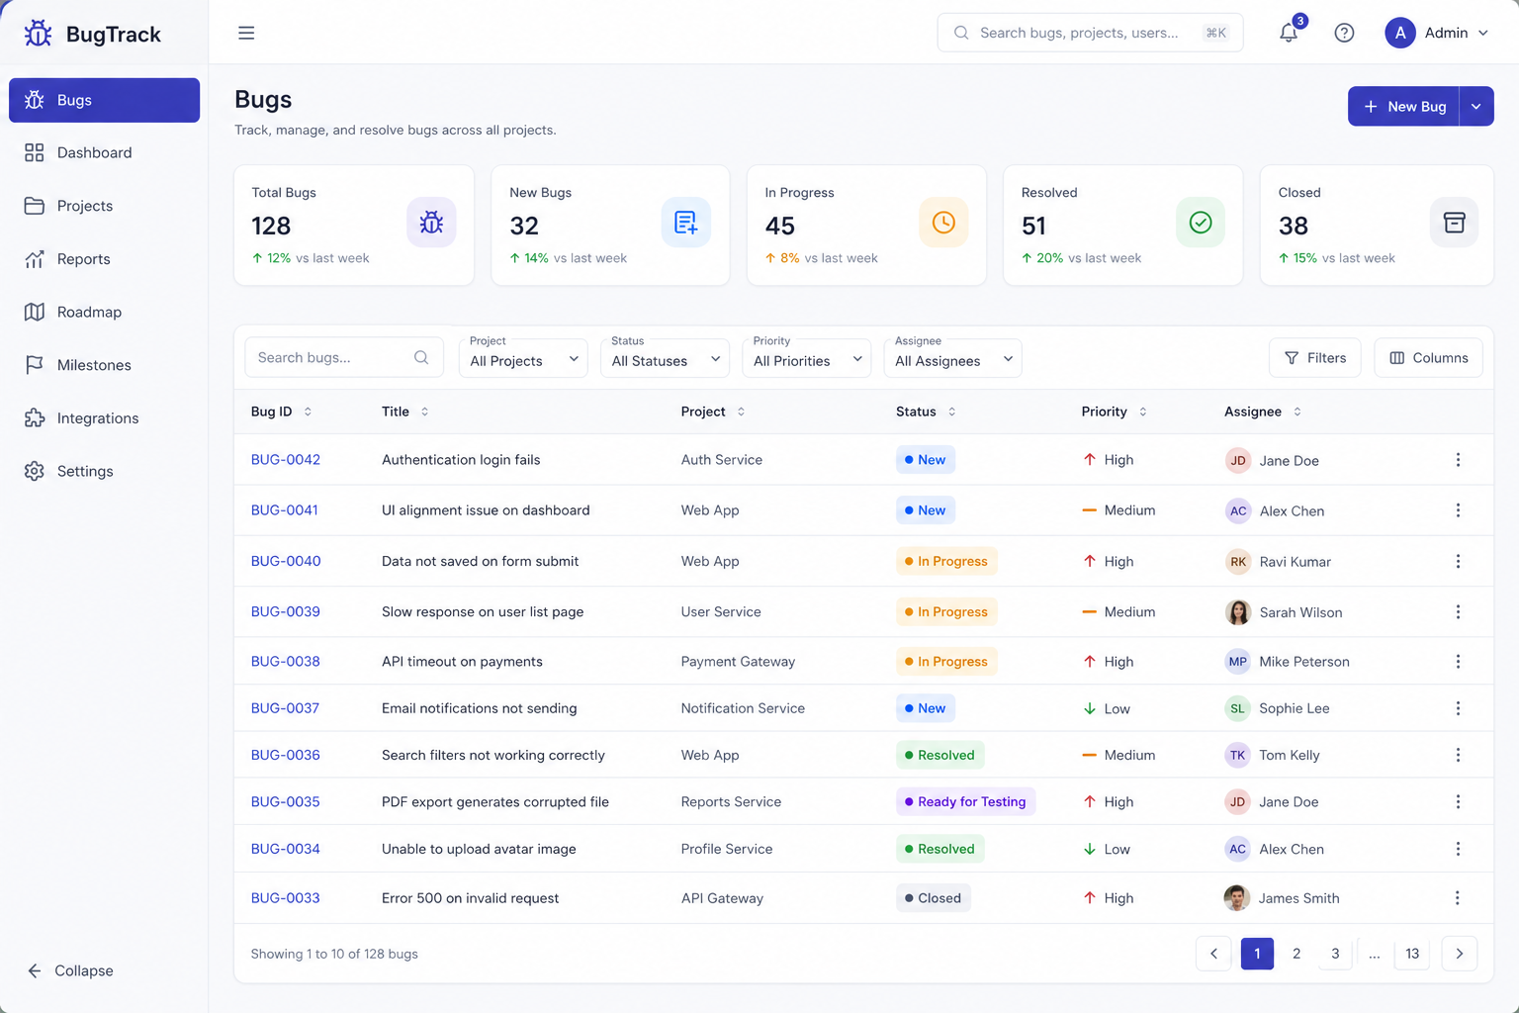Open the New Bug split-button arrow
This screenshot has height=1013, width=1519.
pos(1476,106)
